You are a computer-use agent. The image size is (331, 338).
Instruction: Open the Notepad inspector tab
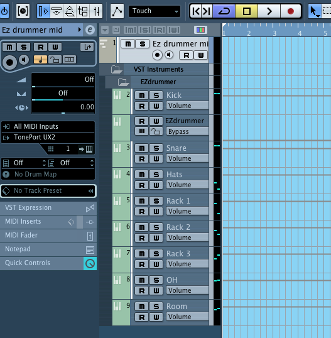pyautogui.click(x=48, y=249)
